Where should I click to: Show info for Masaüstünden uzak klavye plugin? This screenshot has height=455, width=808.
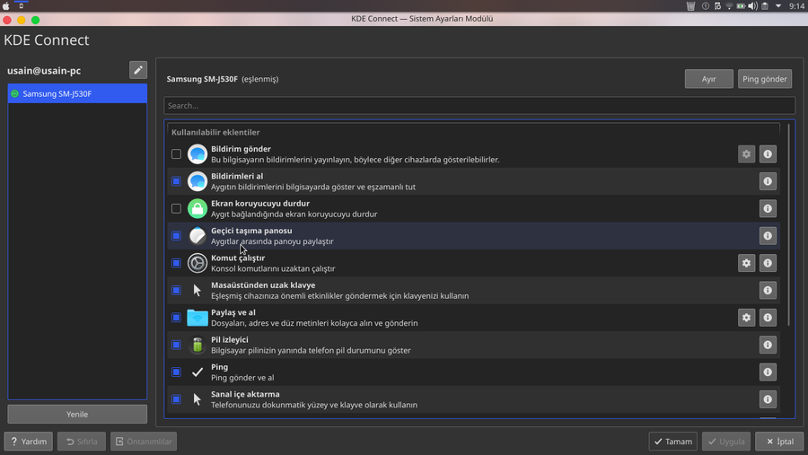pyautogui.click(x=768, y=291)
